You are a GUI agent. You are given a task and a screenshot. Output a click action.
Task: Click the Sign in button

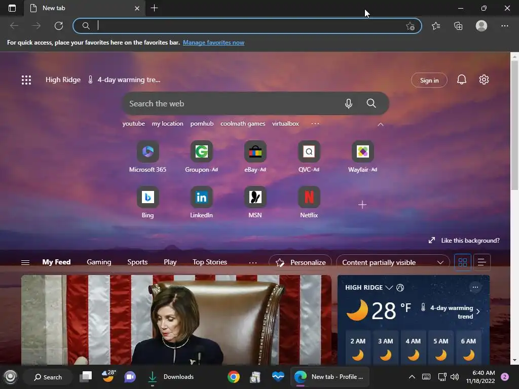click(429, 80)
